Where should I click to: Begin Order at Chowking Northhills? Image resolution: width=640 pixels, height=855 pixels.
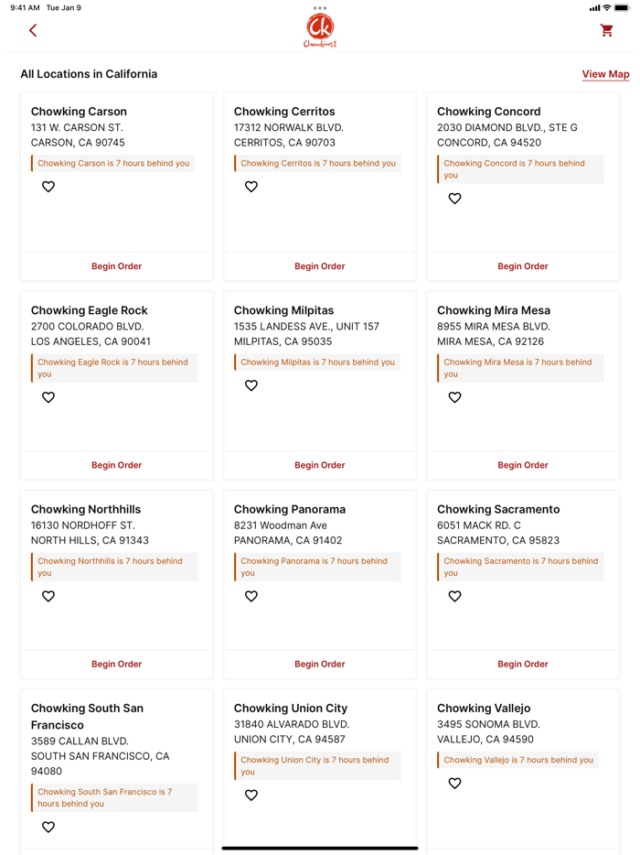point(116,664)
